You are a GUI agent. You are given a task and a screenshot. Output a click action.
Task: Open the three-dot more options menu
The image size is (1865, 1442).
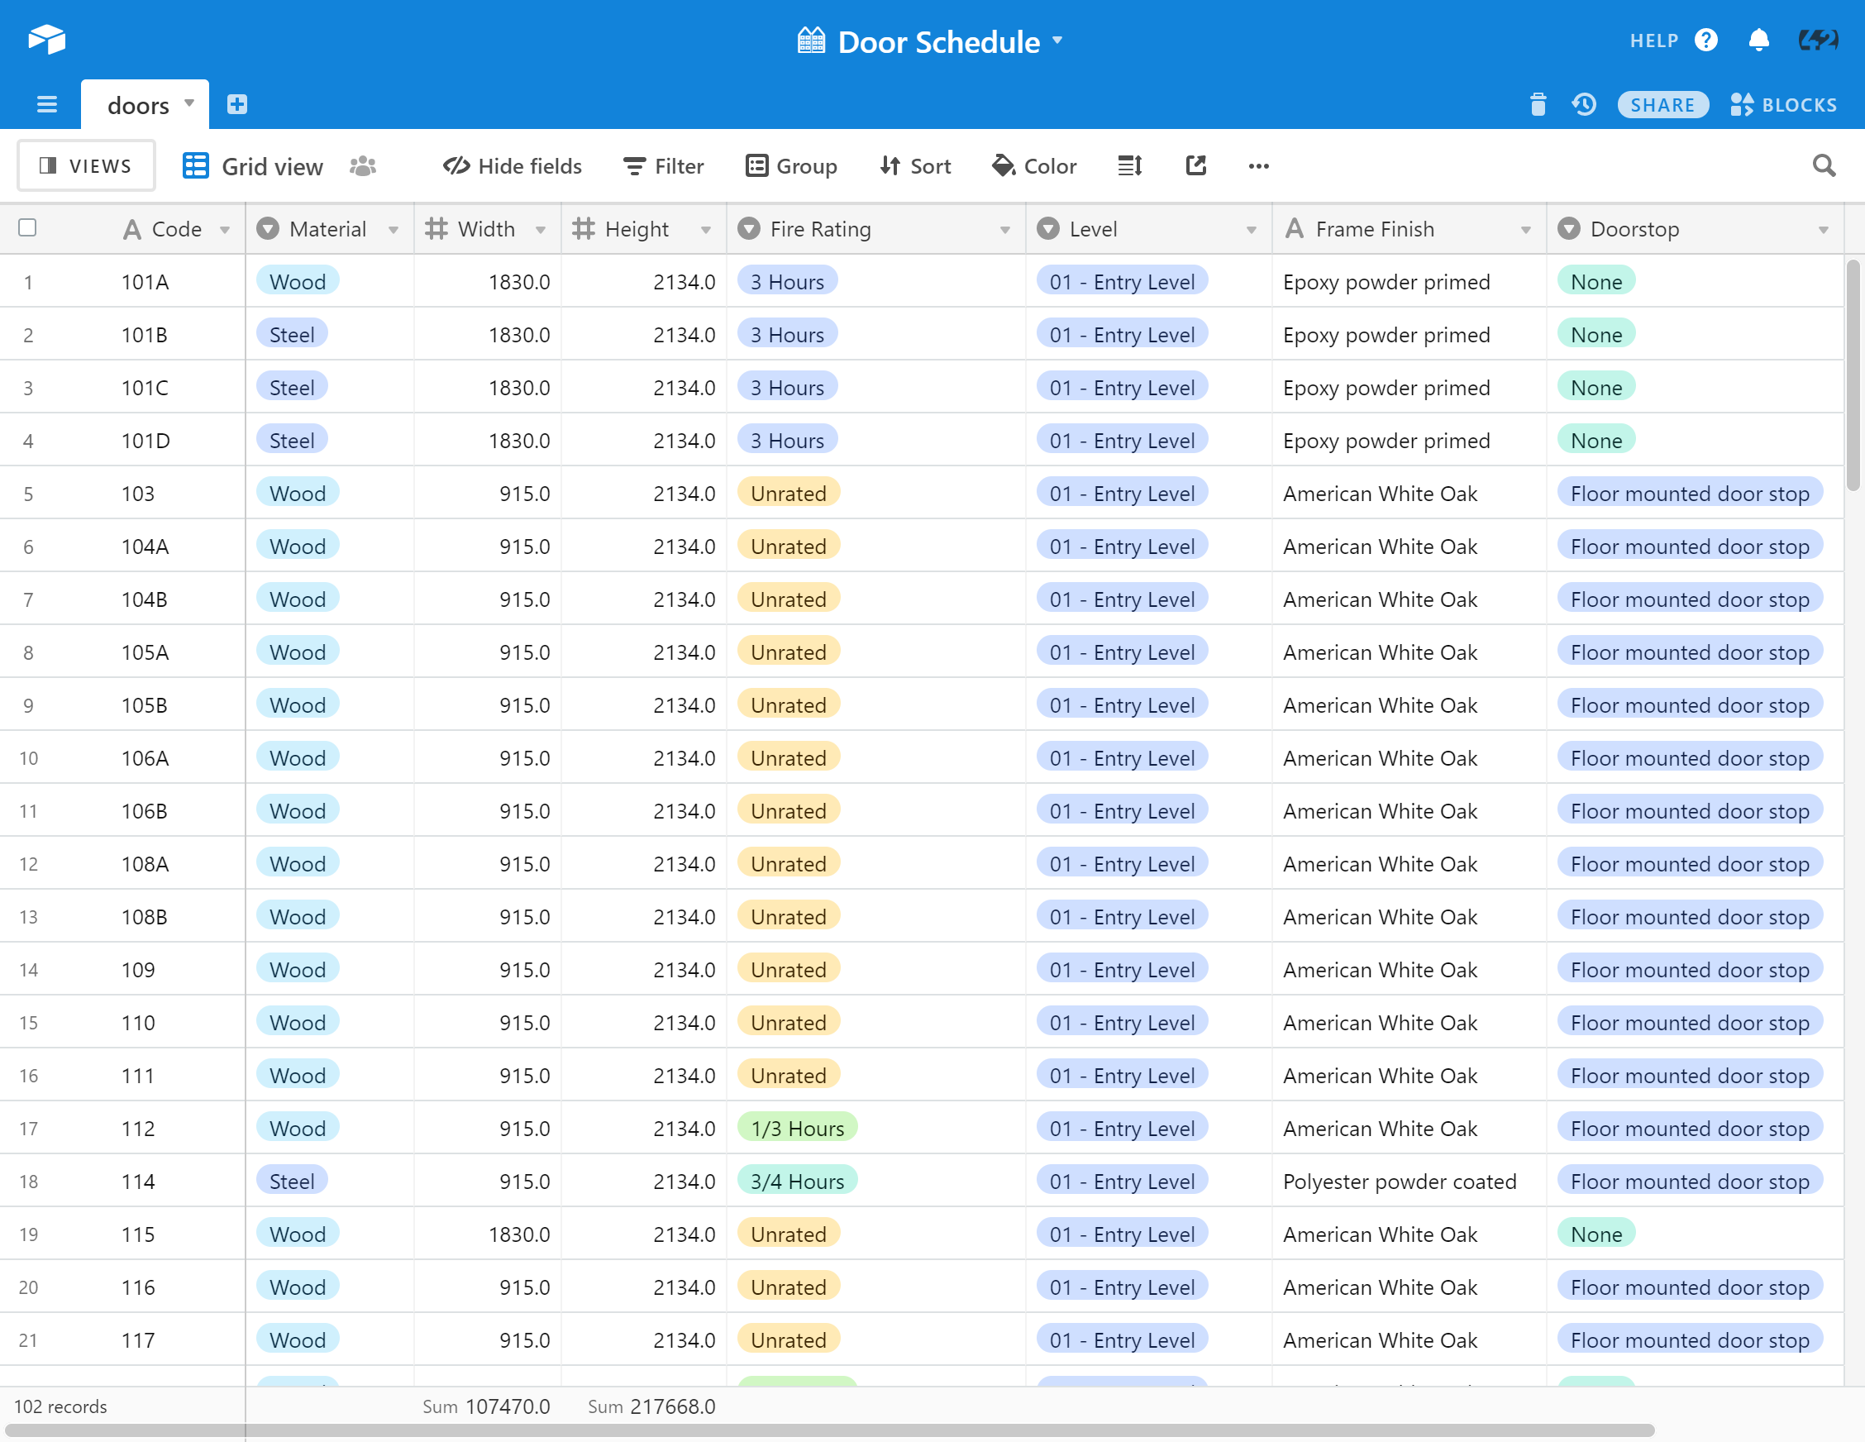(1258, 165)
